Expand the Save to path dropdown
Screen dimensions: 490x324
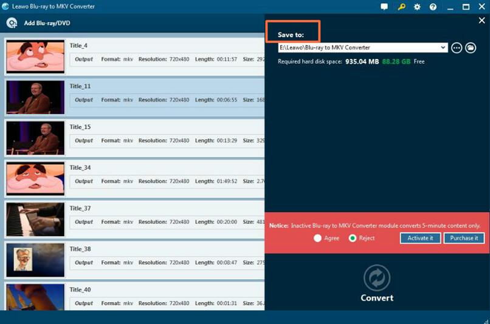click(443, 47)
